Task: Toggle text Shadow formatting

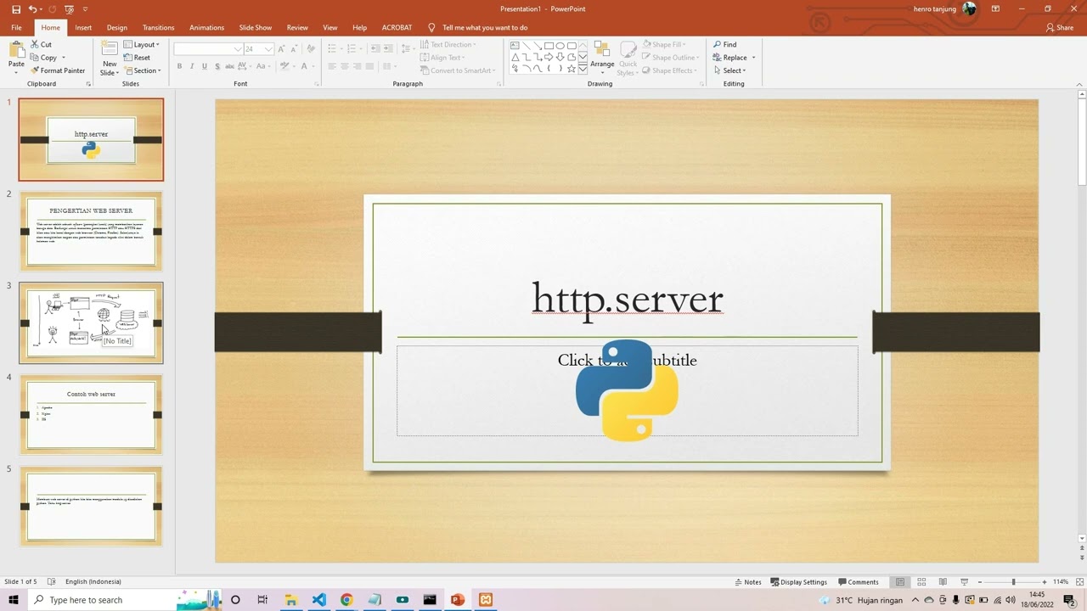Action: click(217, 66)
